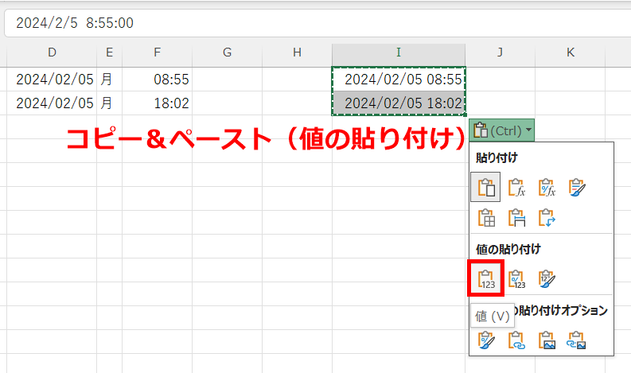This screenshot has height=373, width=631.
Task: Click the Formatting-only paste icon
Action: 485,340
